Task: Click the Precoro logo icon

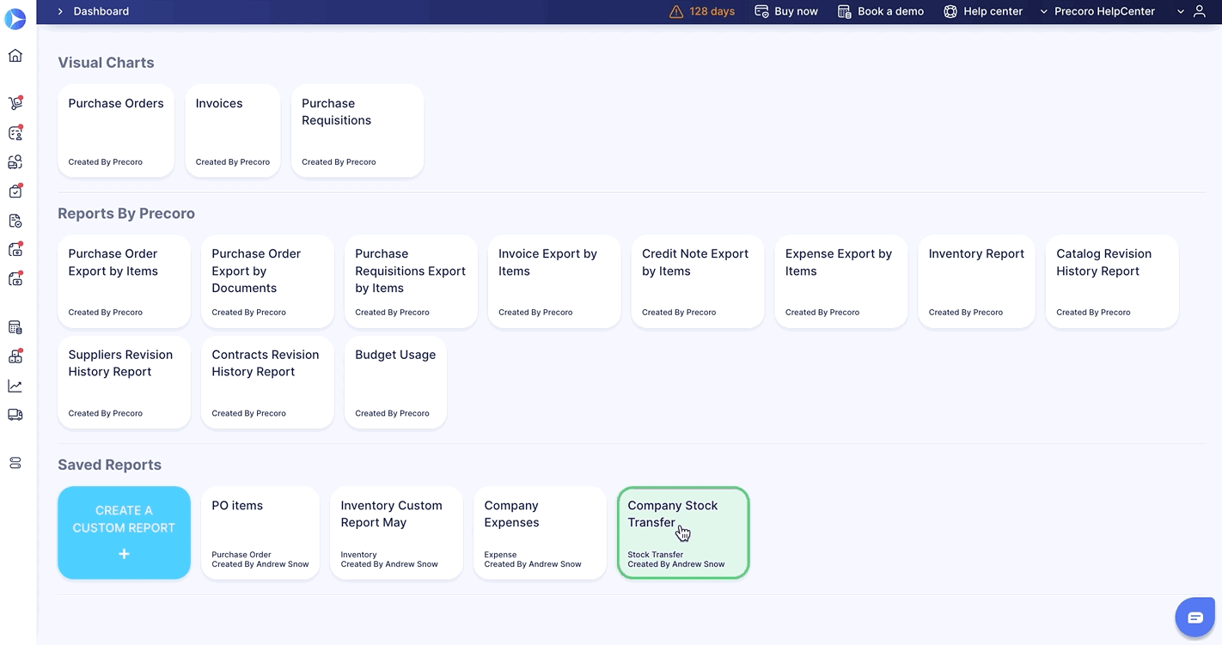Action: click(15, 18)
